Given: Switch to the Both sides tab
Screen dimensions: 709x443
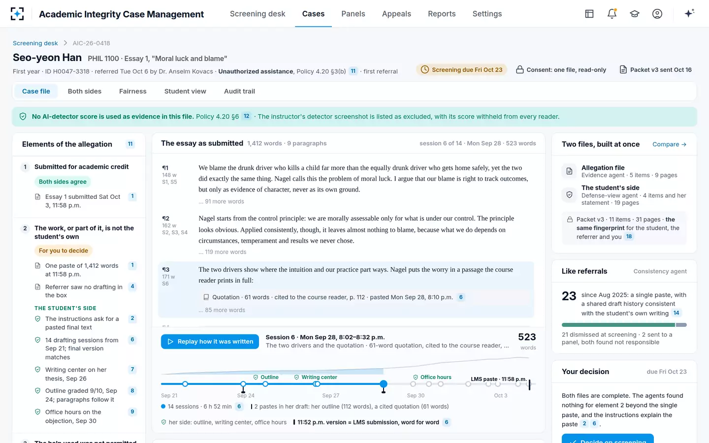Looking at the screenshot, I should [85, 91].
